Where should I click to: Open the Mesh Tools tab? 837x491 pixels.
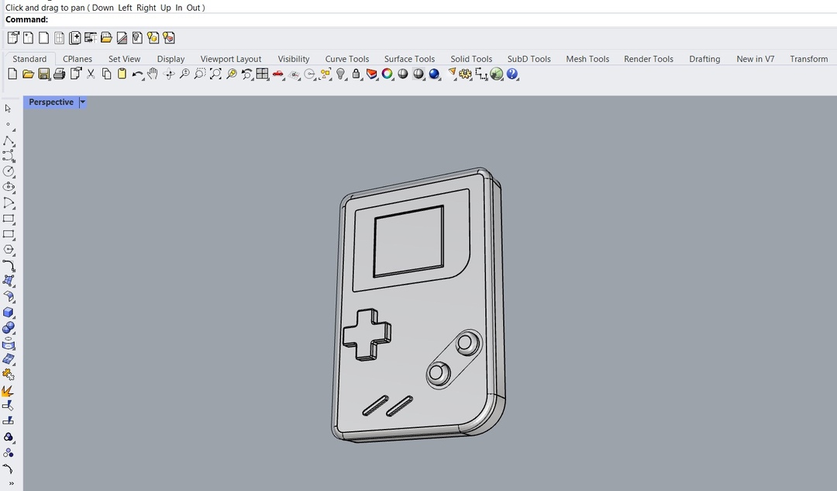587,59
